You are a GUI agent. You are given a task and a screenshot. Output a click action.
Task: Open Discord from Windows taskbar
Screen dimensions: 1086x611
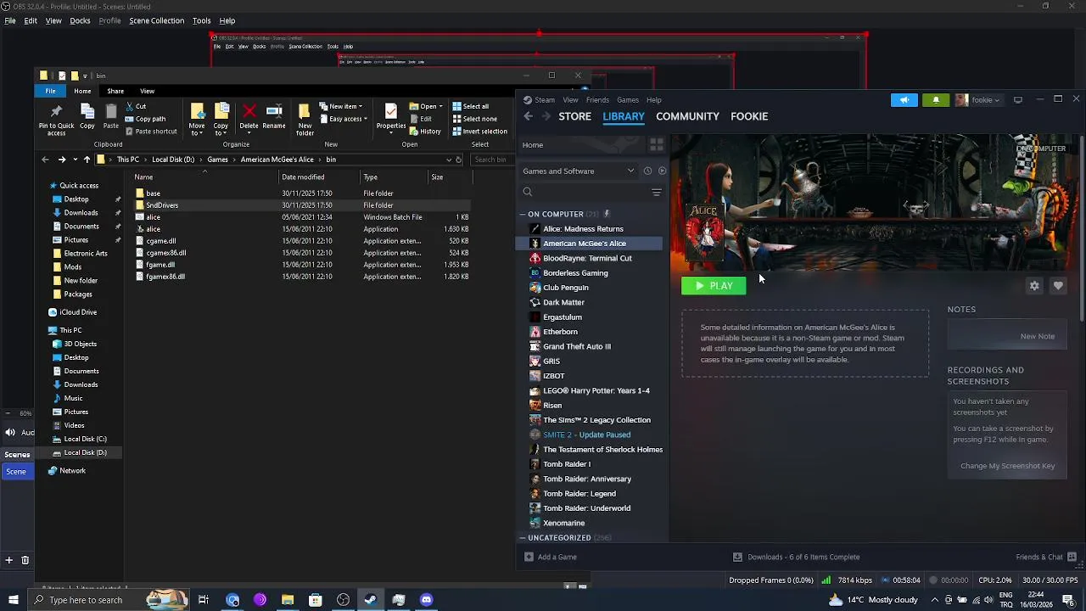427,600
